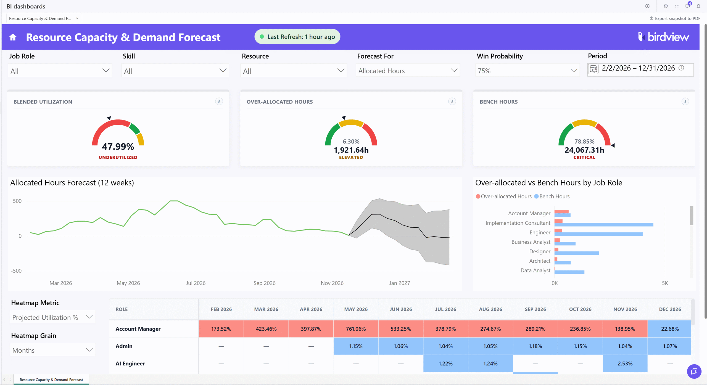Image resolution: width=707 pixels, height=385 pixels.
Task: Expand the Job Role dropdown
Action: [60, 71]
